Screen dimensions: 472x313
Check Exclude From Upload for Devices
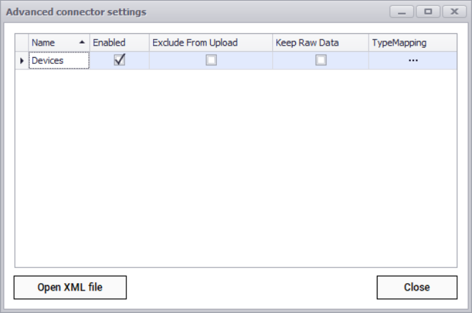[x=212, y=60]
